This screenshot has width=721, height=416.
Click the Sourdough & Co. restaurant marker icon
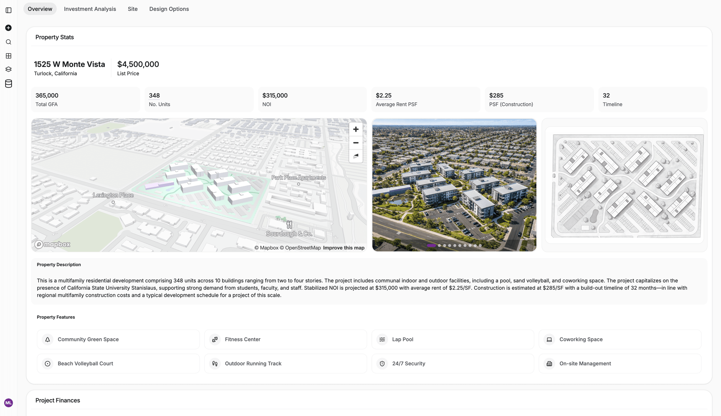pyautogui.click(x=289, y=225)
